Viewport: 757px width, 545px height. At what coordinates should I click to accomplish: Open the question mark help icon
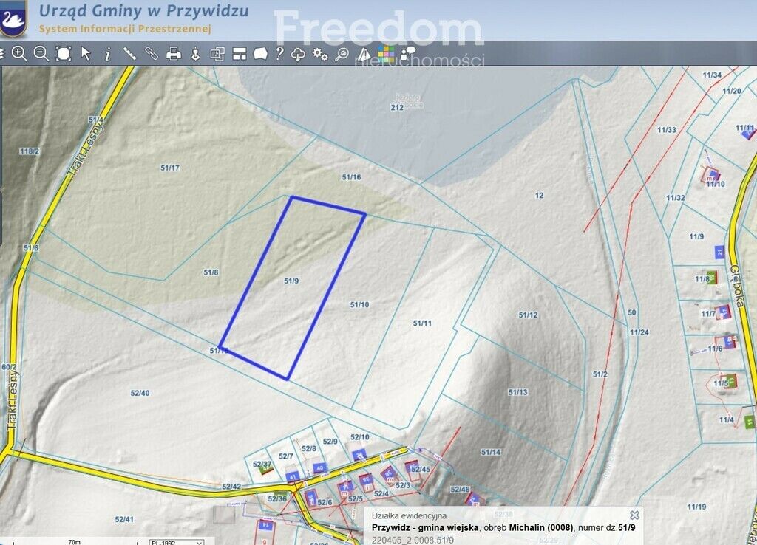279,53
